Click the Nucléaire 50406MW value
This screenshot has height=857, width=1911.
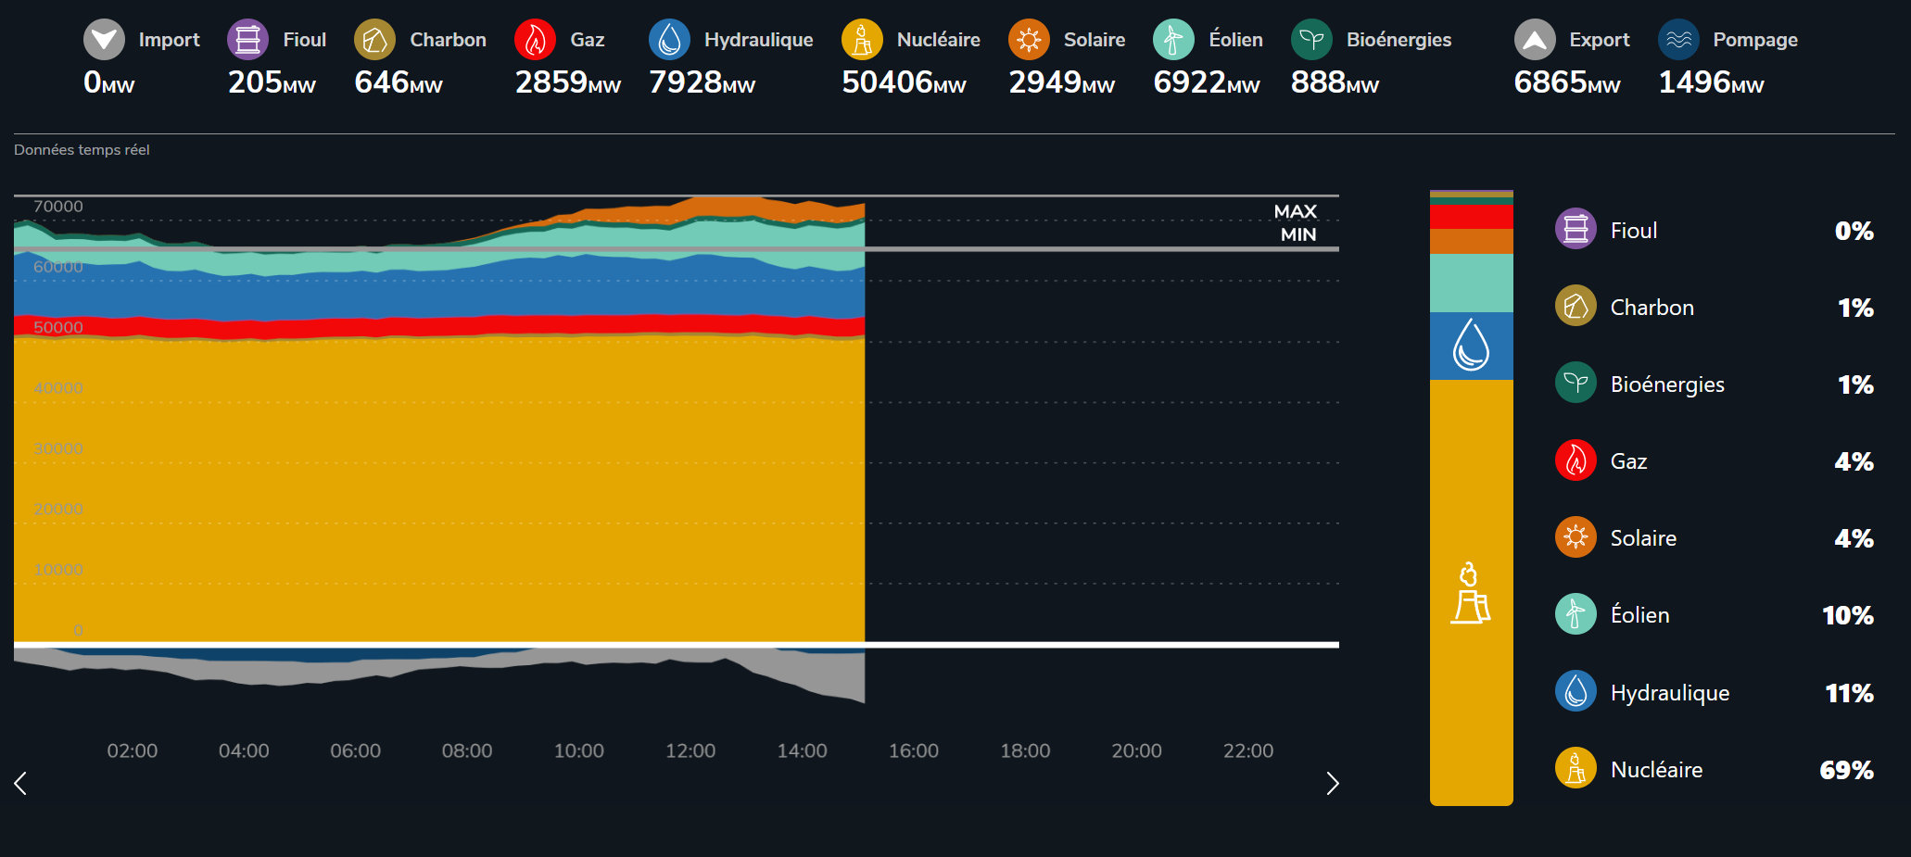coord(904,82)
